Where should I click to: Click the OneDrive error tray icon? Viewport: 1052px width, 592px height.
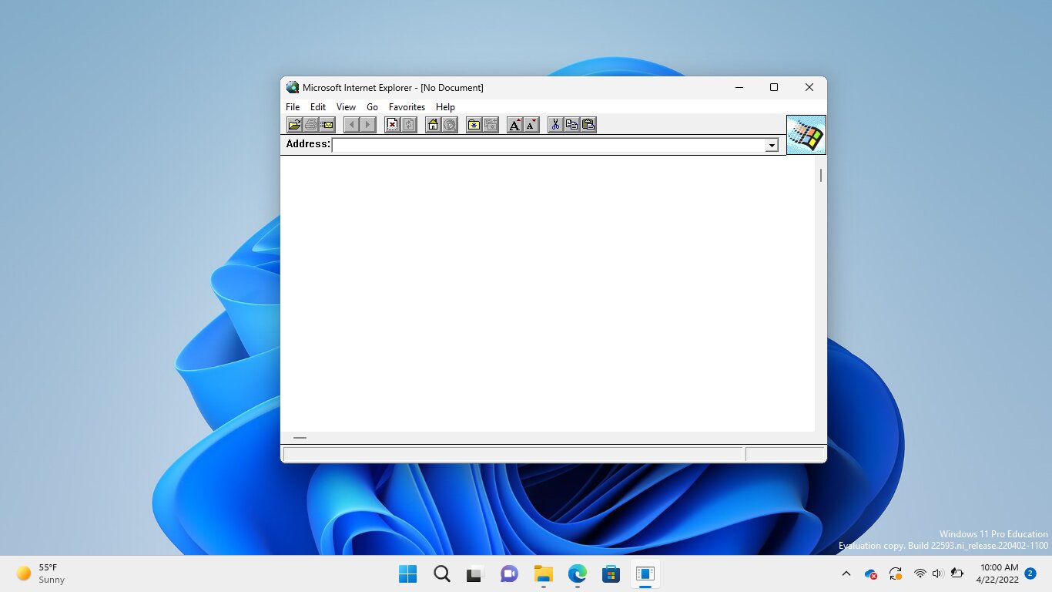point(871,573)
